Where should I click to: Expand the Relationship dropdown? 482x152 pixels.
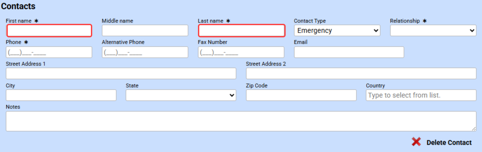coord(433,31)
